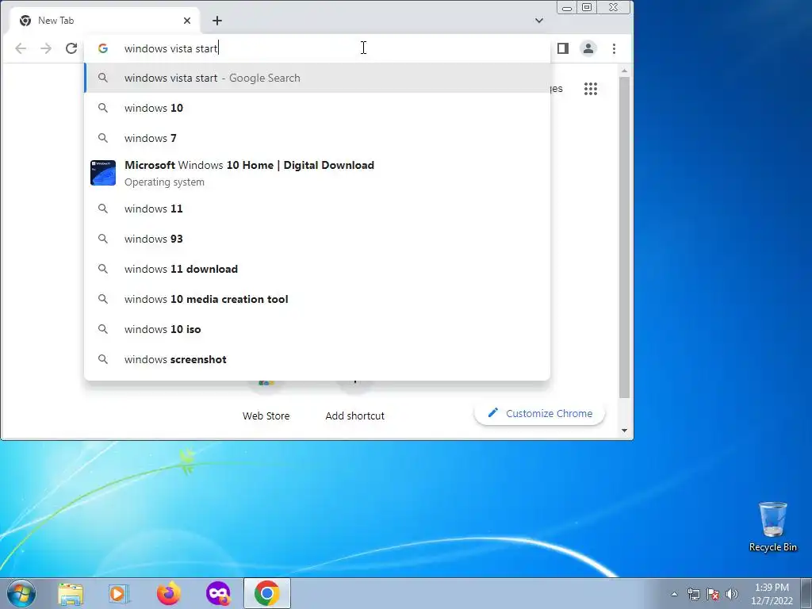Click the search icon beside 'windows screenshot'
Viewport: 812px width, 609px height.
[103, 359]
